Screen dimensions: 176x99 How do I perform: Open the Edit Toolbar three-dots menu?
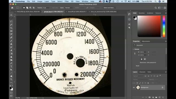(11, 82)
